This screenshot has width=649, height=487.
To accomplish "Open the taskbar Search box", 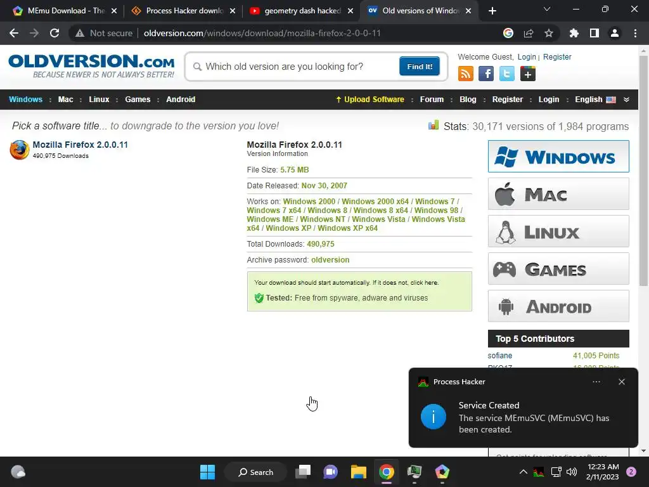I will (255, 472).
